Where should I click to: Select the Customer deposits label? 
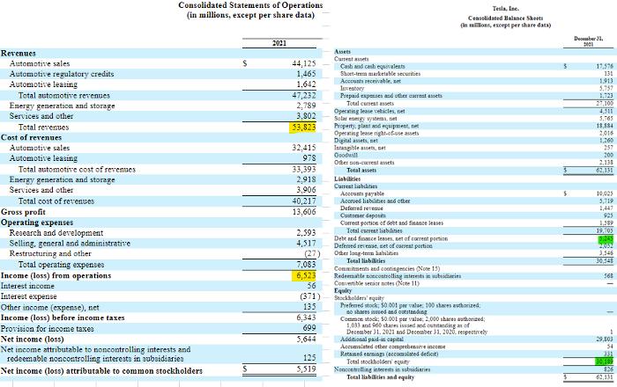point(363,215)
